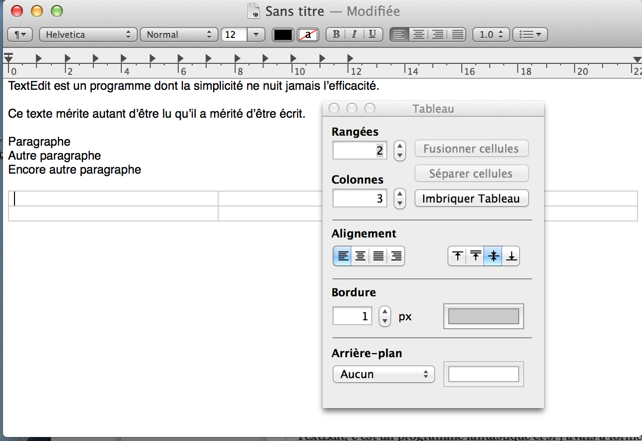
Task: Open the Helvetica font family dropdown
Action: click(x=88, y=34)
